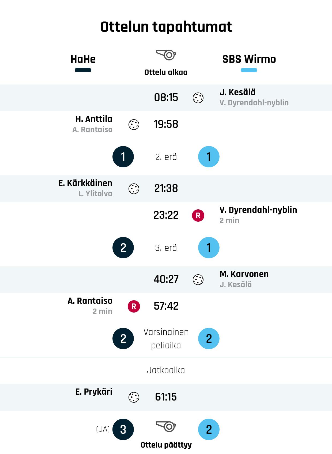Click the goal ball icon at 21:38
This screenshot has width=332, height=454.
tap(134, 189)
